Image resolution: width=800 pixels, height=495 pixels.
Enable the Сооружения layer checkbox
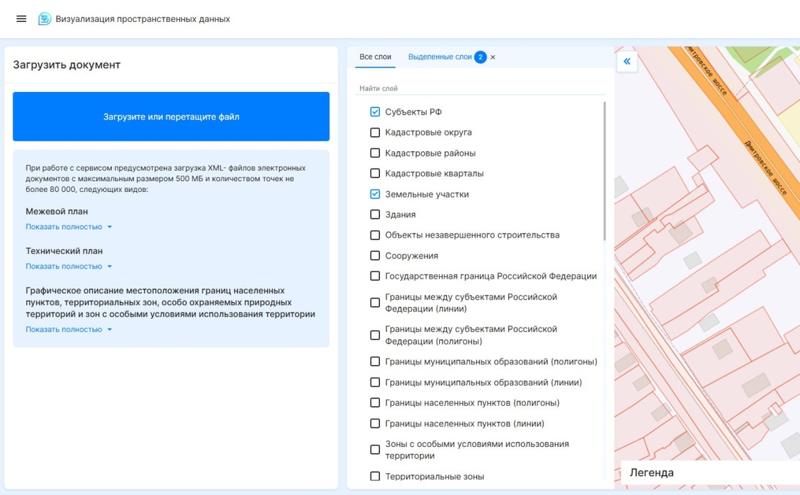click(375, 256)
